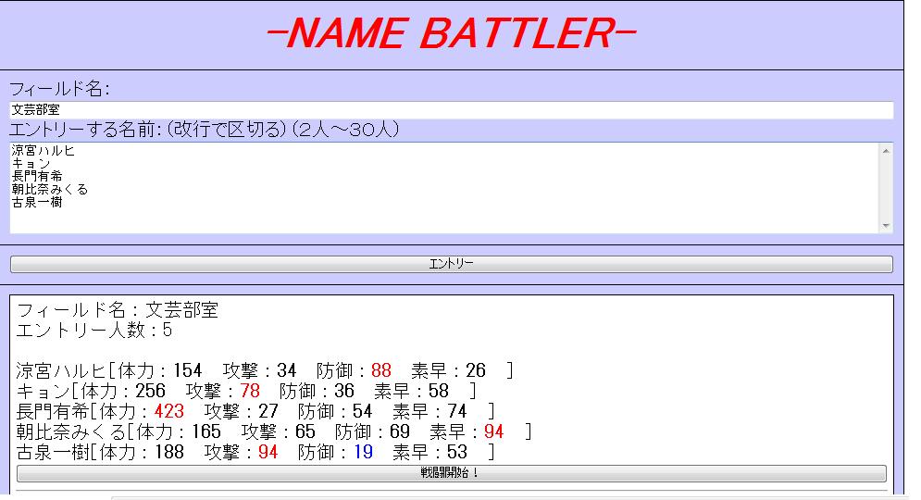Start the battle with 戦闘開始！ button

pyautogui.click(x=451, y=473)
